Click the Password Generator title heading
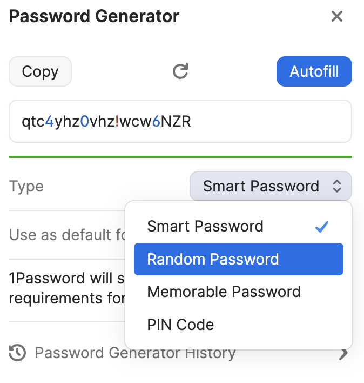364x383 pixels. coord(94,17)
